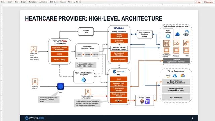The height and width of the screenshot is (121, 215).
Task: Open the Home ribbon tab
Action: pos(3,2)
